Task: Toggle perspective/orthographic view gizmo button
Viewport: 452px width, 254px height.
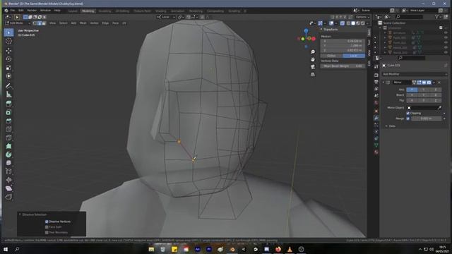Action: pyautogui.click(x=313, y=74)
